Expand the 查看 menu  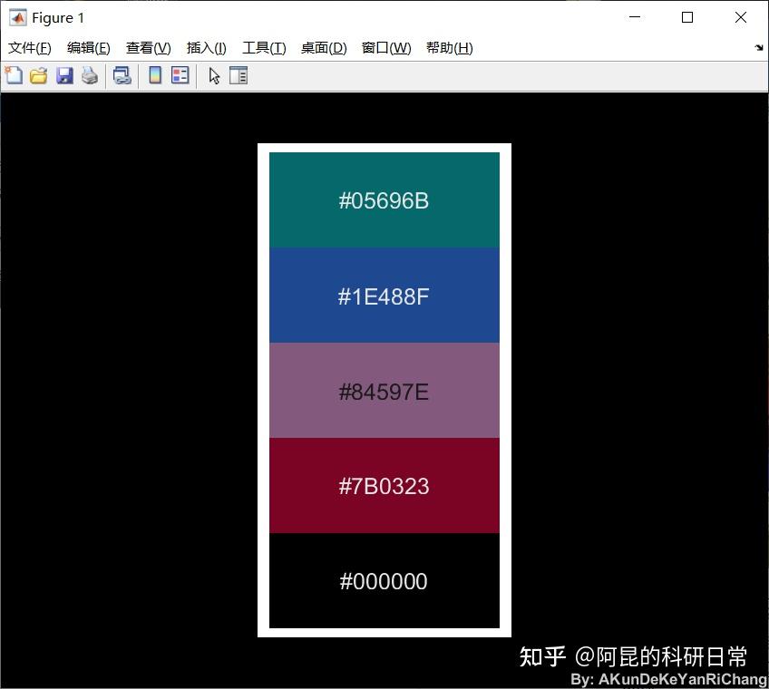pyautogui.click(x=148, y=48)
